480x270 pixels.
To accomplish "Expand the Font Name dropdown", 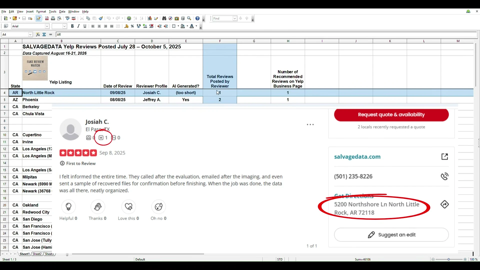I will [47, 26].
